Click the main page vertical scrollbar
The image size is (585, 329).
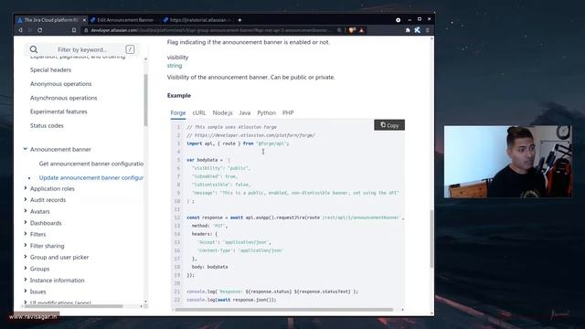pyautogui.click(x=431, y=239)
